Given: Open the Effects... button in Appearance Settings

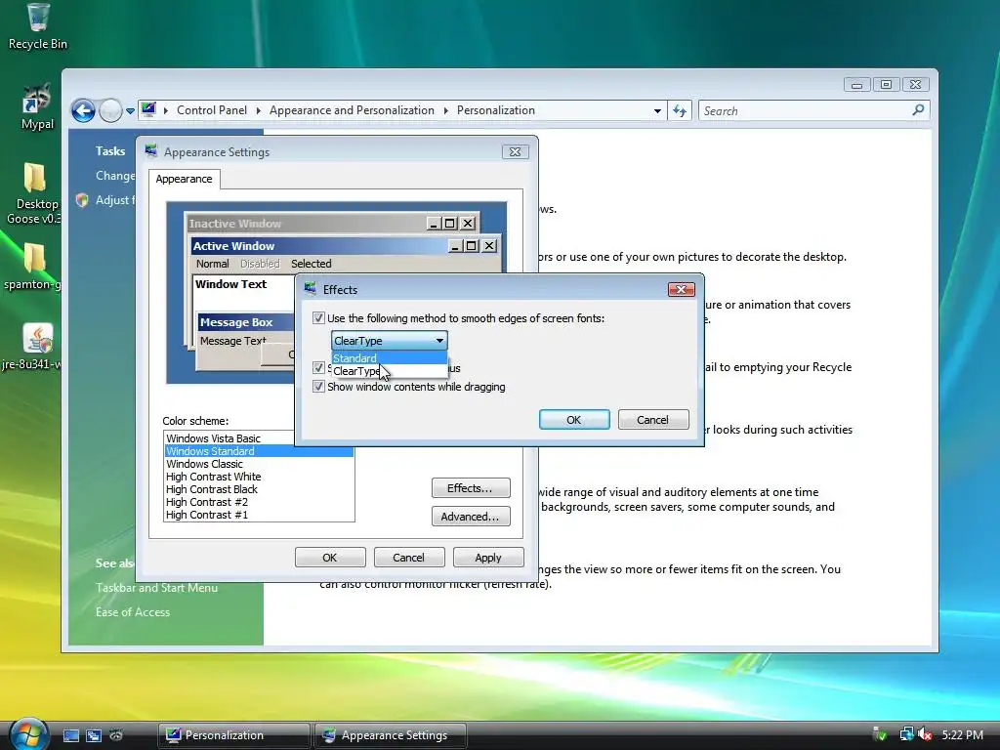Looking at the screenshot, I should coord(471,488).
